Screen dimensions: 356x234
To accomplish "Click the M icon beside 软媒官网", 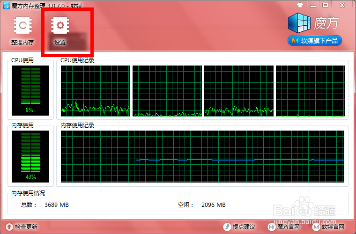I will 316,227.
